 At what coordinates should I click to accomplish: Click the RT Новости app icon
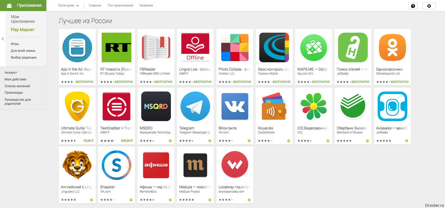pyautogui.click(x=116, y=47)
